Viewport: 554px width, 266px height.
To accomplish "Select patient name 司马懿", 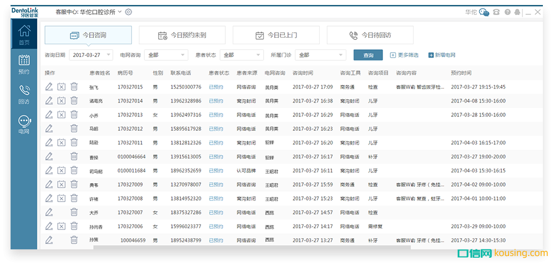I will pyautogui.click(x=96, y=171).
